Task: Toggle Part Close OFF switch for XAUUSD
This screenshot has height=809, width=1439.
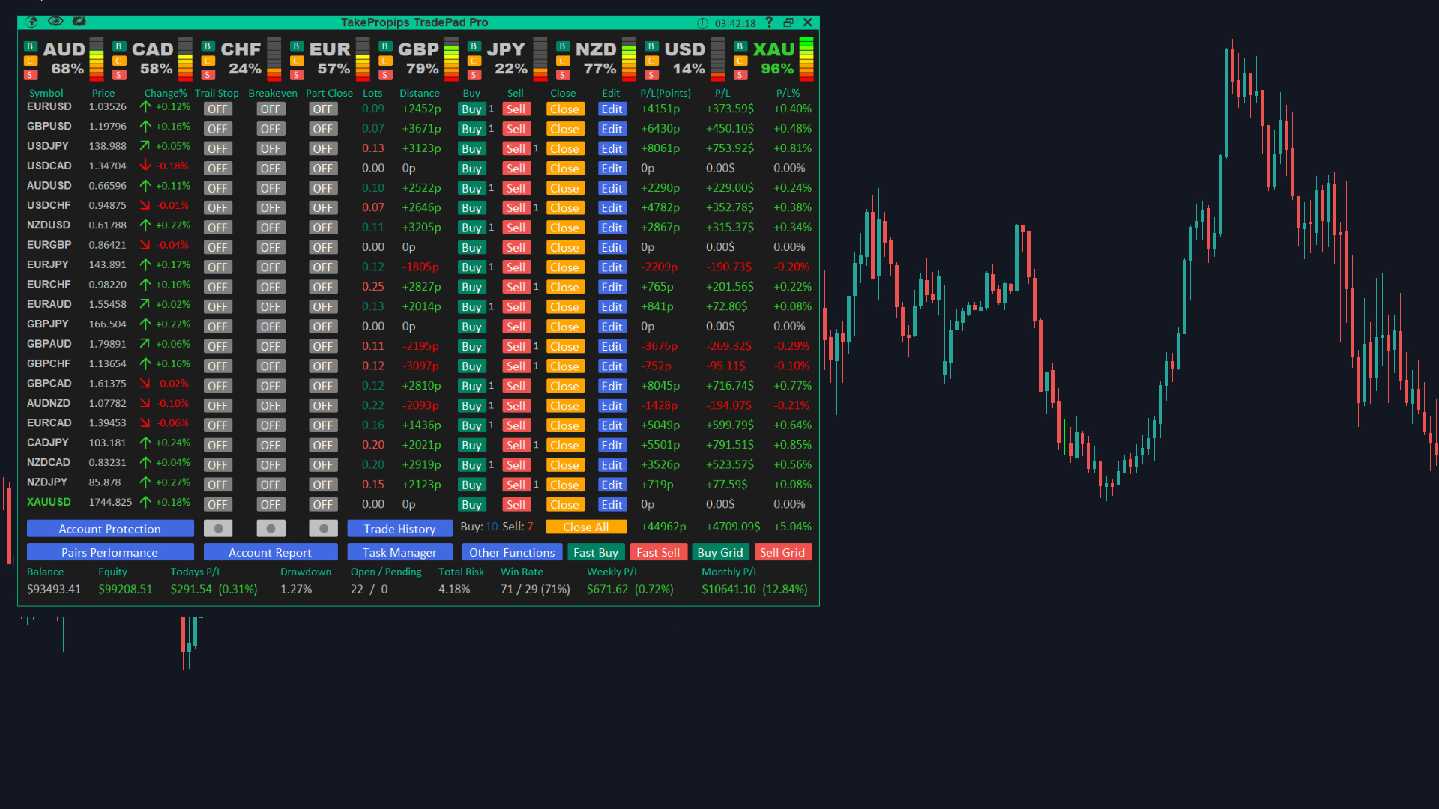Action: tap(323, 504)
